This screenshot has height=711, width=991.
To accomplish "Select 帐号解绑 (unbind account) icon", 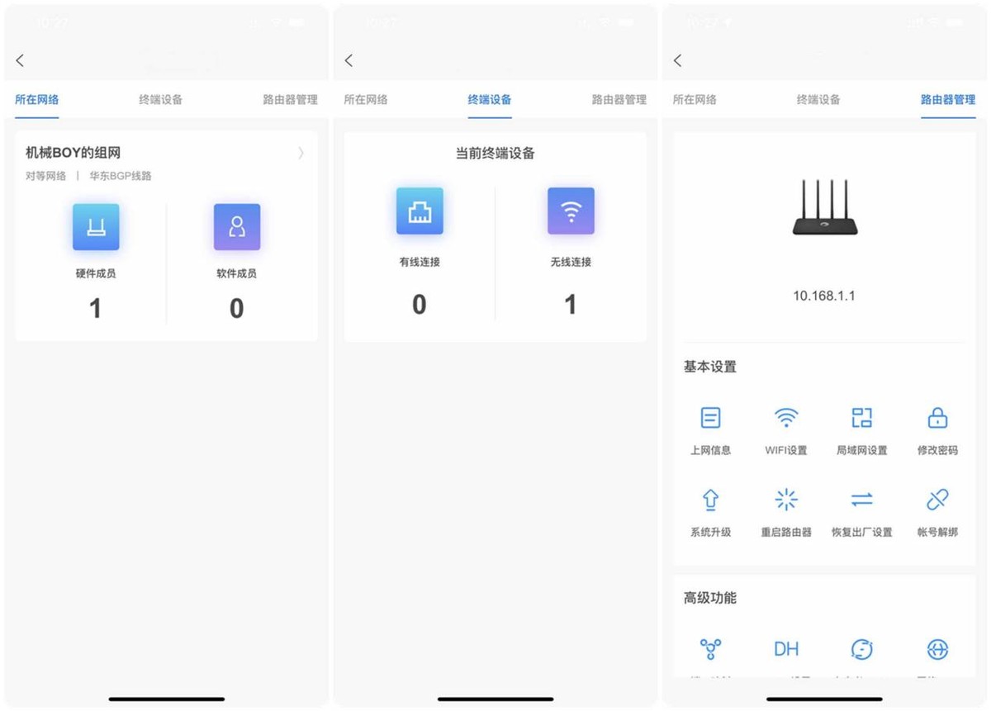I will pyautogui.click(x=936, y=499).
